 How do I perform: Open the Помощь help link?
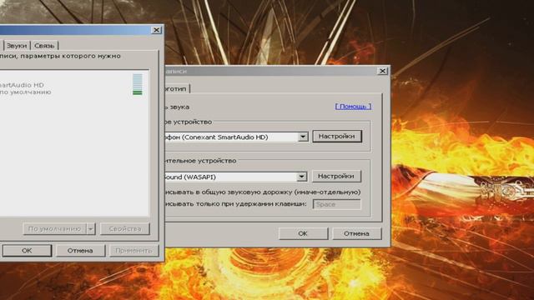(353, 107)
